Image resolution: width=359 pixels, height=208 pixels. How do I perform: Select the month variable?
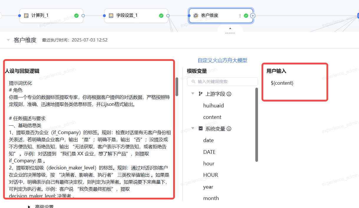point(211,198)
